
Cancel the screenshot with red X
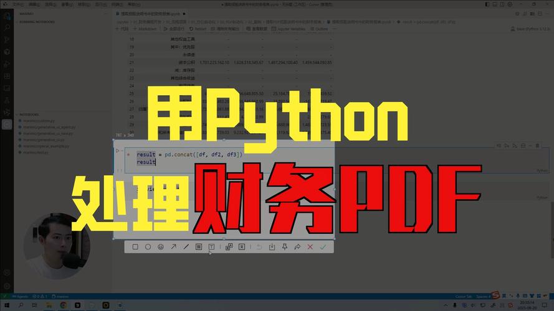coord(310,247)
